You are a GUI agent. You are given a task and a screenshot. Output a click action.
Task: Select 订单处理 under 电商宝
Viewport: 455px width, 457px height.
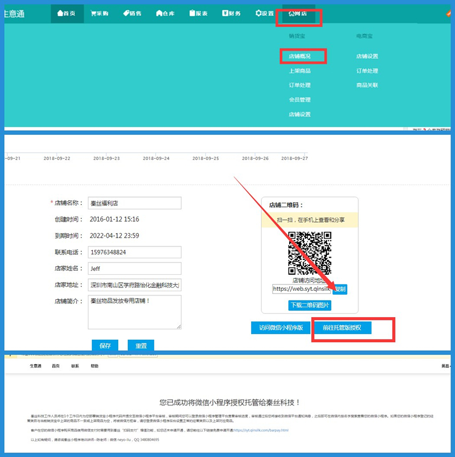367,71
